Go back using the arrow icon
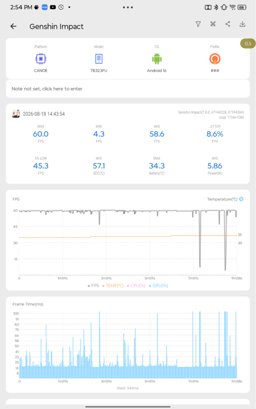Screen dimensions: 256x409 coord(13,26)
